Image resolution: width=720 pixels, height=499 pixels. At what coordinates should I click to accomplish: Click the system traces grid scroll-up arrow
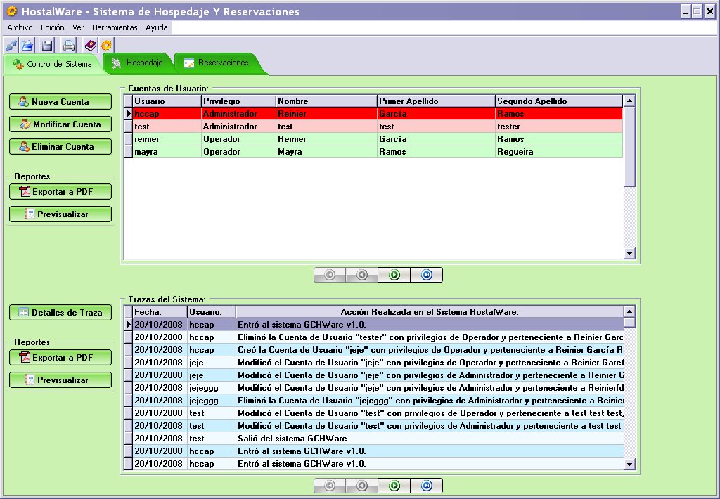(x=629, y=312)
